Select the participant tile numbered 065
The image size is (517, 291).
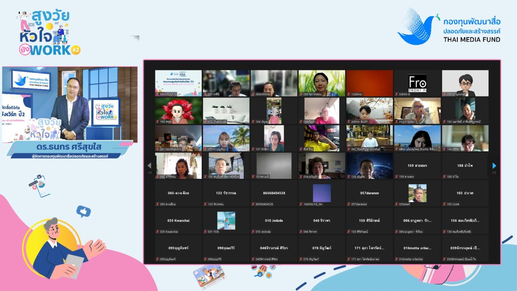tap(178, 193)
